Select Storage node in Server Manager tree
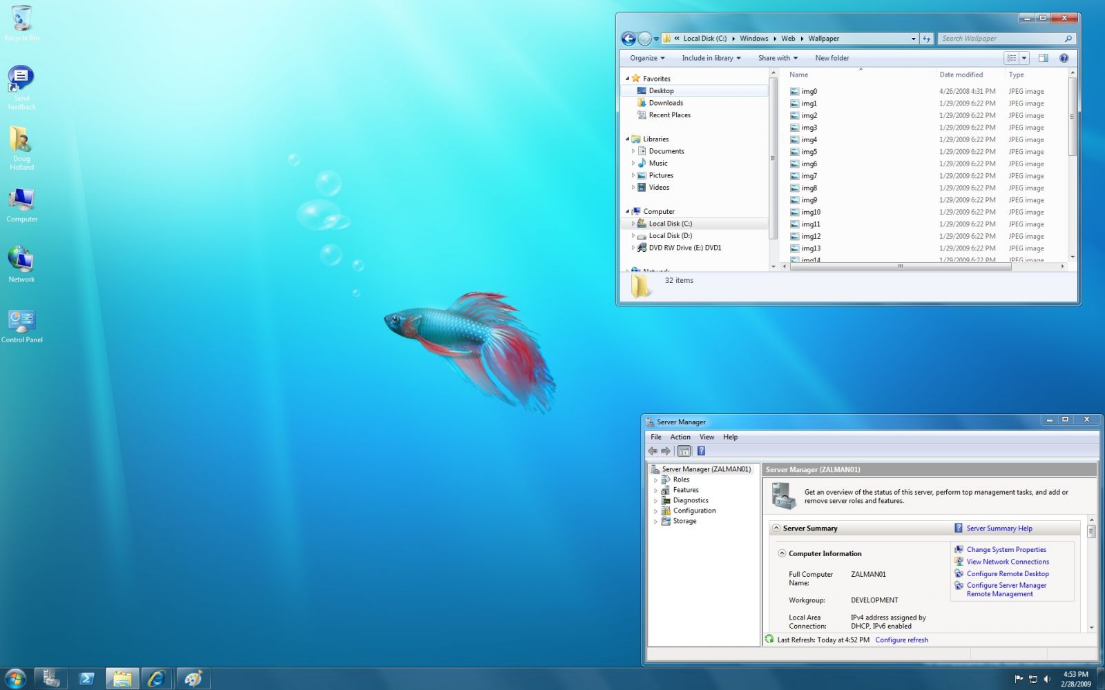1105x690 pixels. 679,522
